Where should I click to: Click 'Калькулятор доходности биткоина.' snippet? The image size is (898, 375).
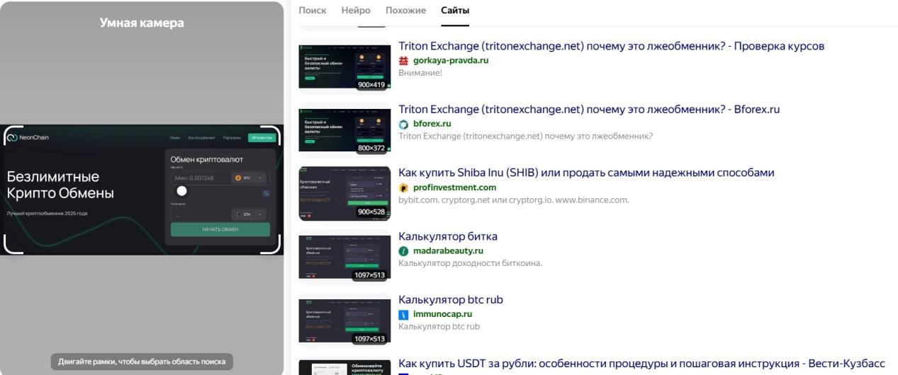coord(471,263)
